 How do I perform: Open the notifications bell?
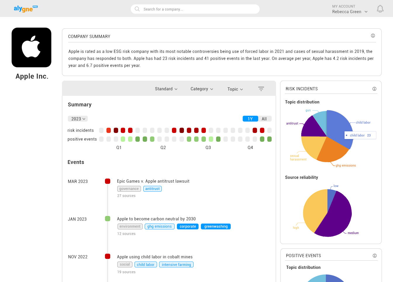click(x=380, y=9)
